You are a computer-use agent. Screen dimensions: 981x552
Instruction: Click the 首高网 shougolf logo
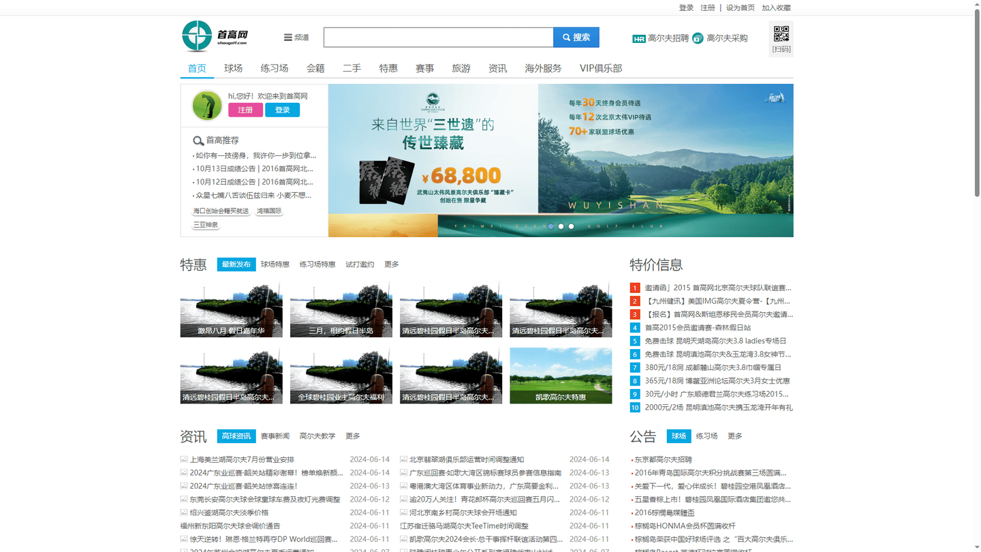(x=215, y=36)
